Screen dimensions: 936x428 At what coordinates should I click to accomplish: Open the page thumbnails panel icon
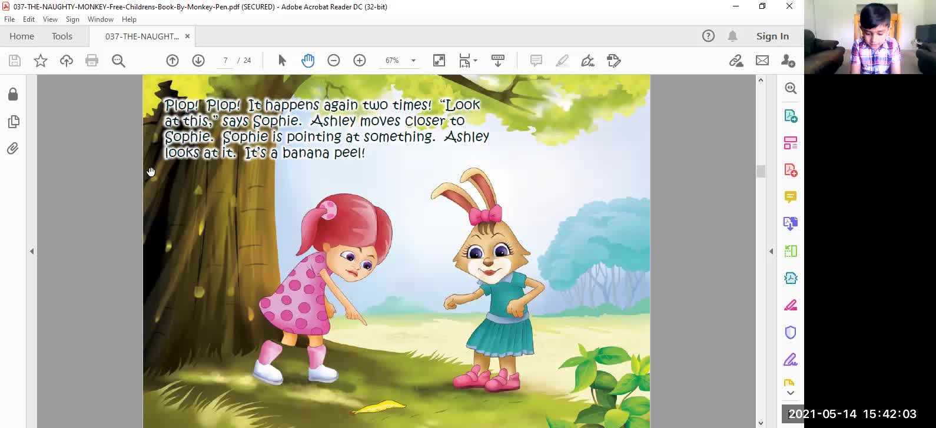13,122
